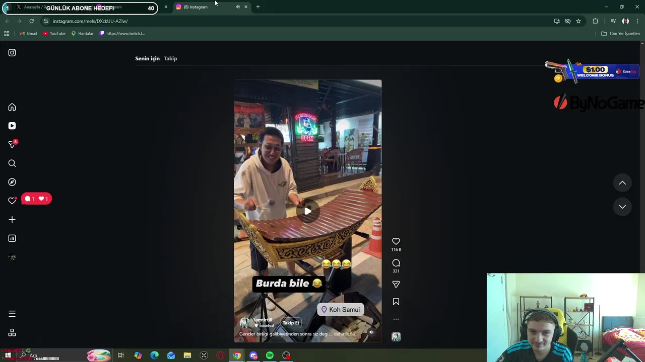645x362 pixels.
Task: Open Koh Samui location tag
Action: 341,310
